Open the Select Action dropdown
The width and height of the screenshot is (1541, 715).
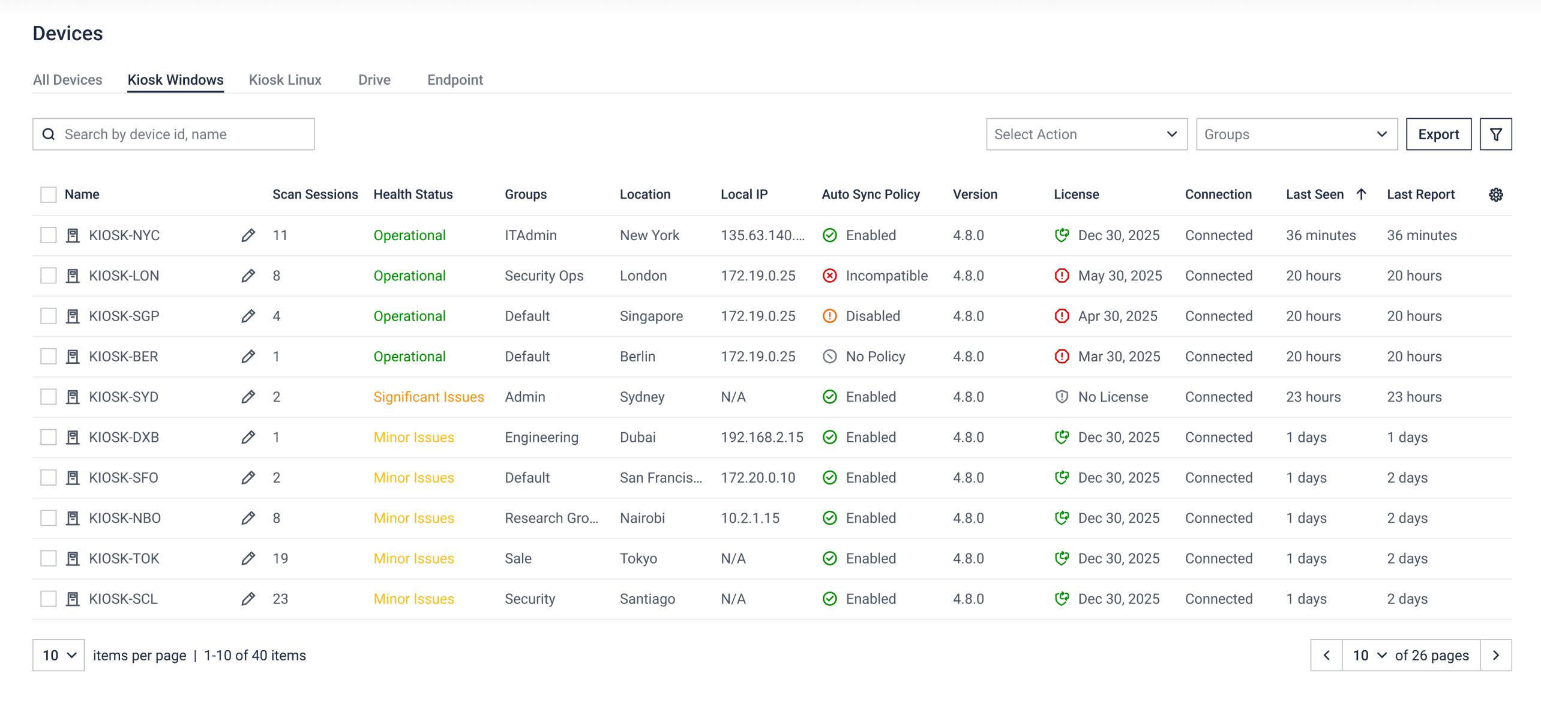[1086, 134]
